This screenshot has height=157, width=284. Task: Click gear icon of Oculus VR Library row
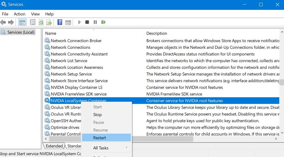point(47,107)
